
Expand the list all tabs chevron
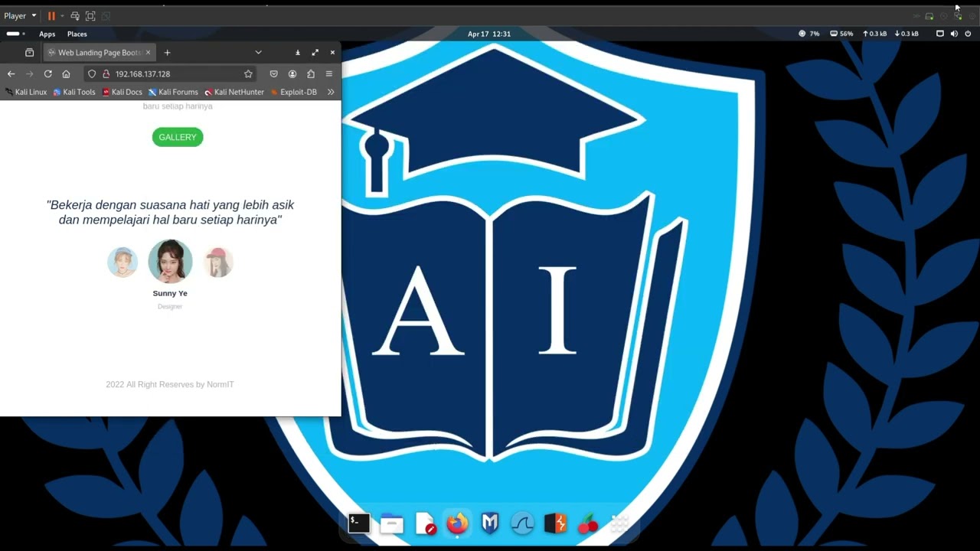coord(258,52)
